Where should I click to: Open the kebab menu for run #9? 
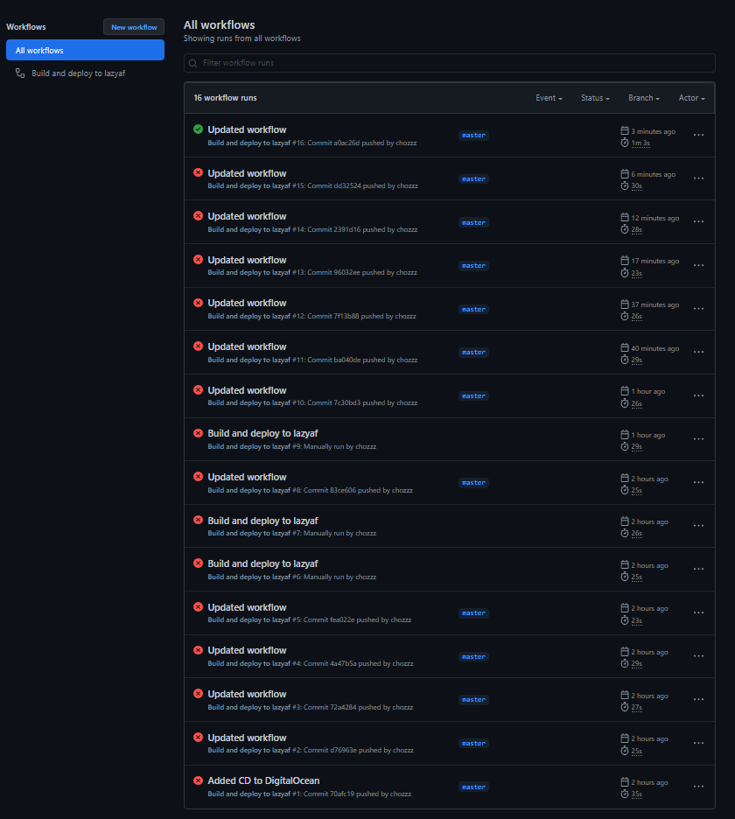click(698, 438)
